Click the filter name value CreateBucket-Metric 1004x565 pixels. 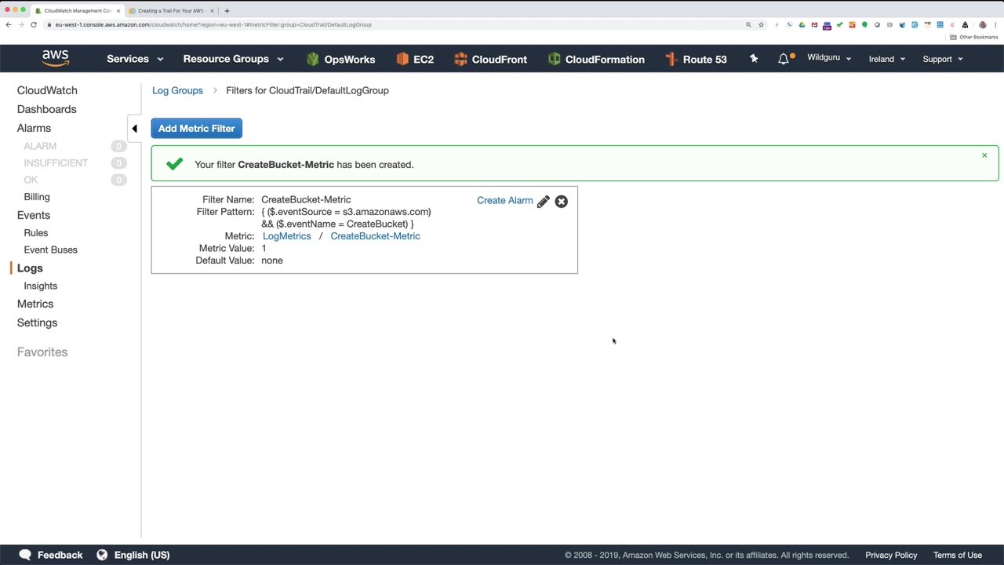point(306,199)
